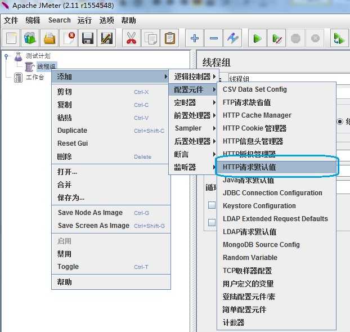The height and width of the screenshot is (332, 350).
Task: Click the Toggle enable/disable icon
Action: click(232, 38)
